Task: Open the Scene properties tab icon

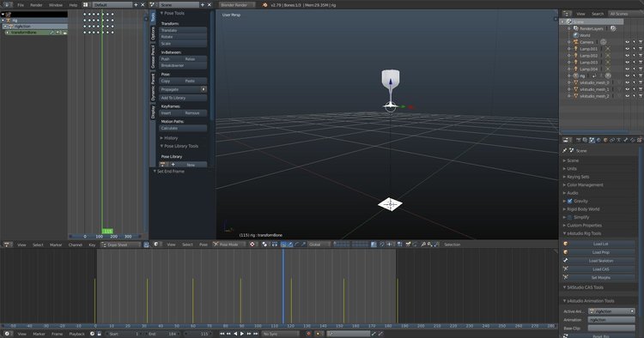Action: coord(592,141)
